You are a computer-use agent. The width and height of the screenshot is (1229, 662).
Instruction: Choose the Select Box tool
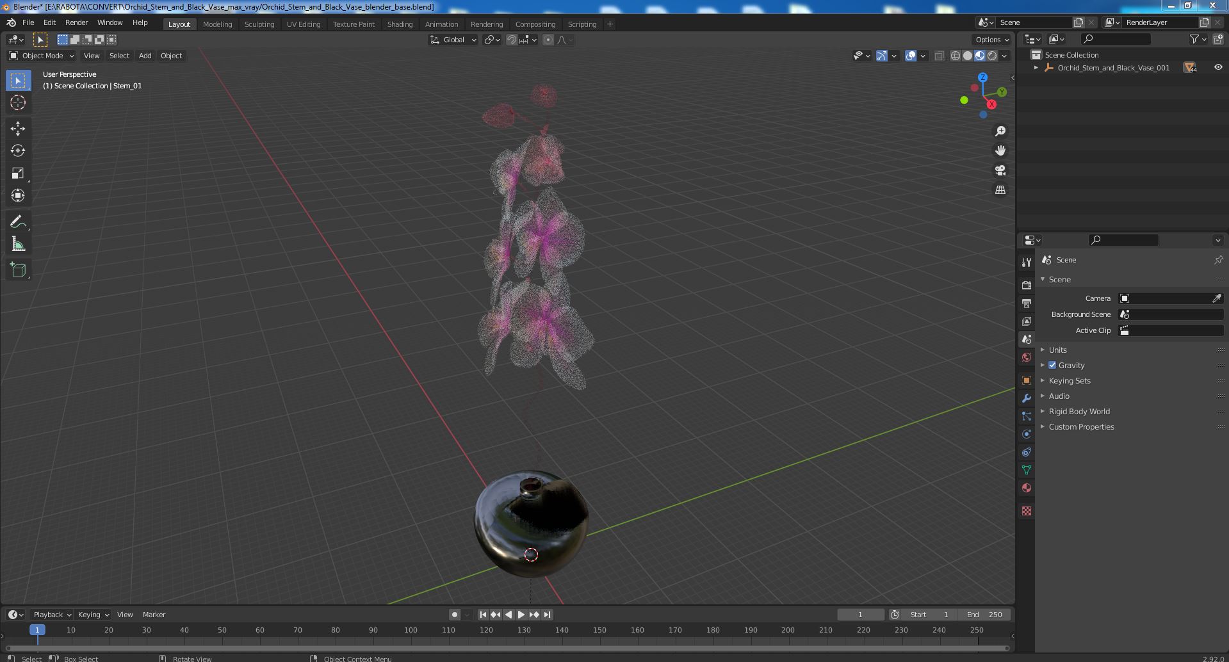pos(18,81)
